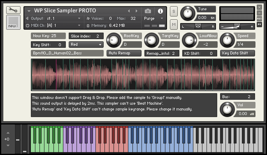Click the Speed knob

(x=227, y=40)
